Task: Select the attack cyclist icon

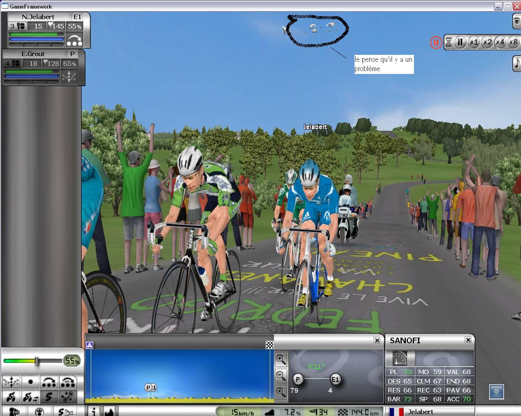Action: coord(11,396)
